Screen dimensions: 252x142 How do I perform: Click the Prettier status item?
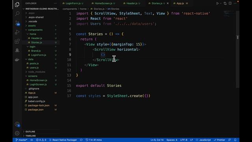tap(219, 140)
